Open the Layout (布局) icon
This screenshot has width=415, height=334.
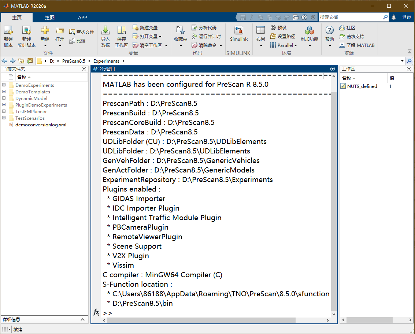coord(261,30)
